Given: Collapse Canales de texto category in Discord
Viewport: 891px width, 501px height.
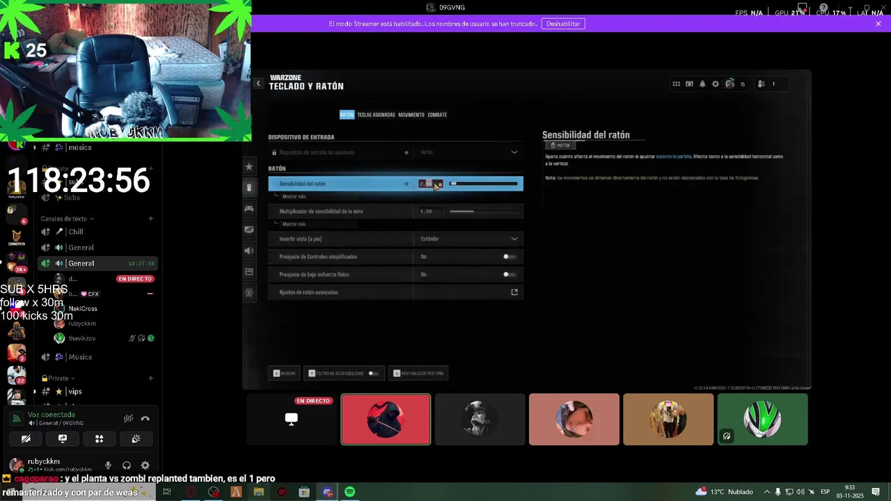Looking at the screenshot, I should tap(67, 218).
